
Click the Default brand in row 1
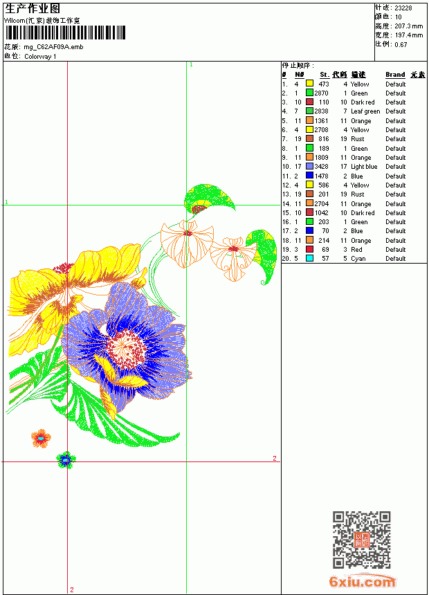tap(396, 84)
